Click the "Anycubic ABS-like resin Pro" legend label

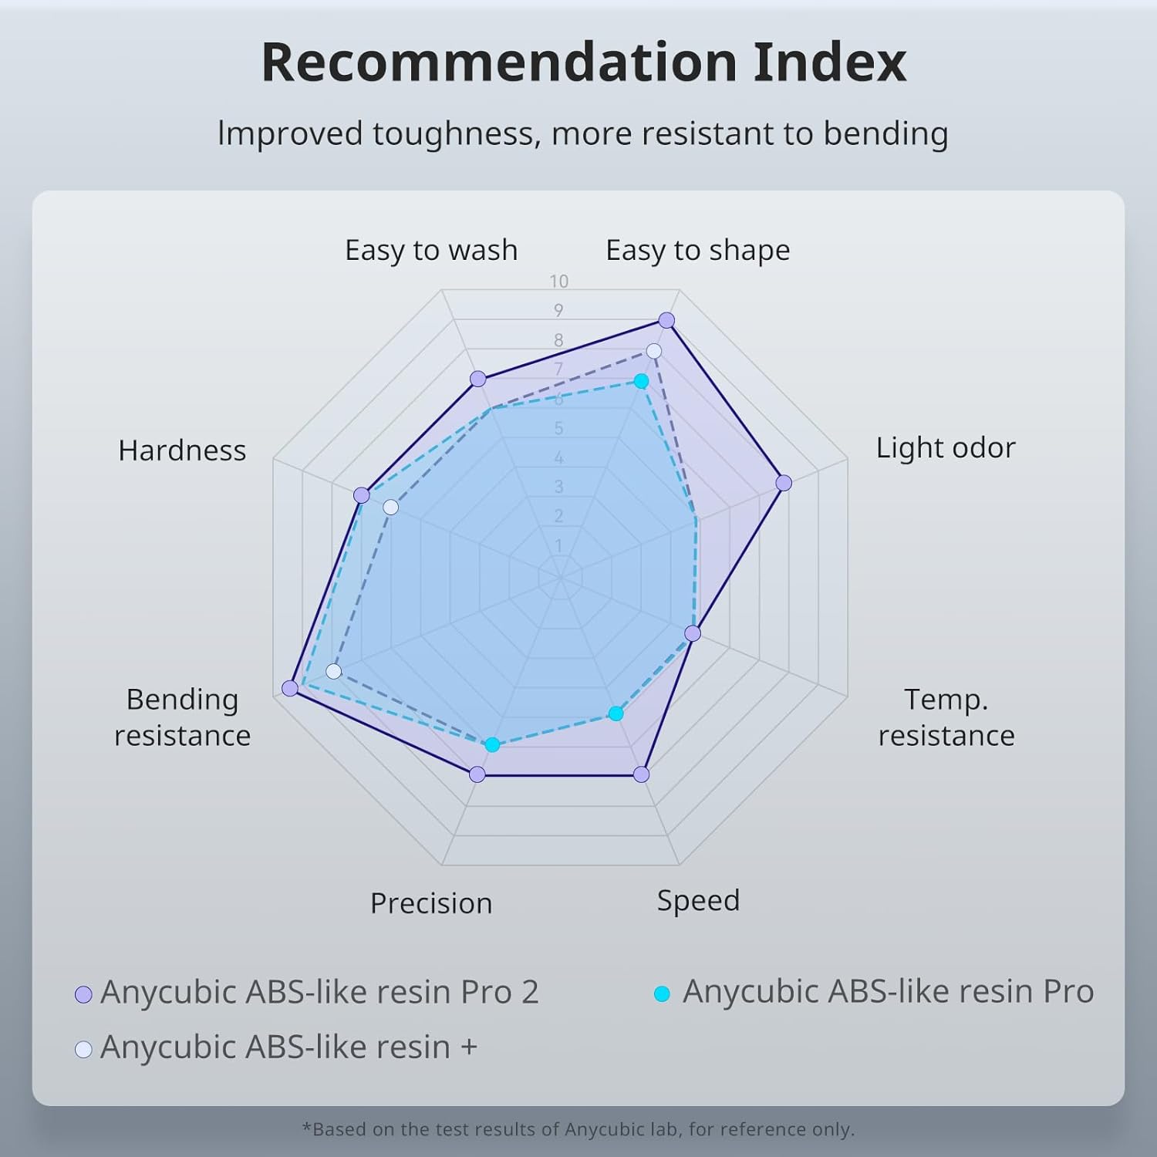pyautogui.click(x=888, y=991)
